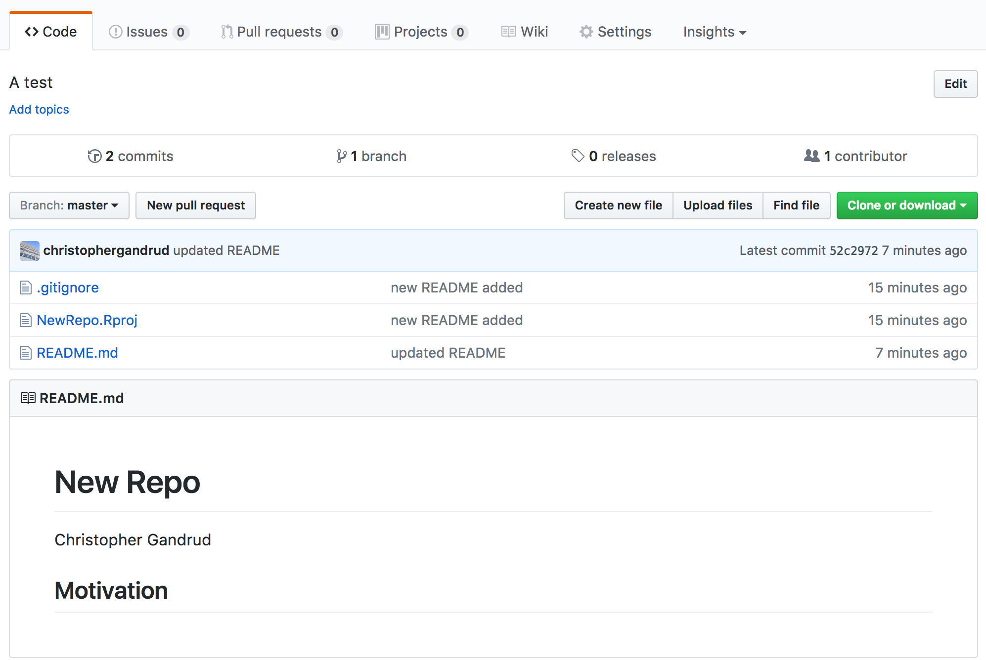Viewport: 986px width, 660px height.
Task: Open the Insights dropdown menu
Action: (x=715, y=32)
